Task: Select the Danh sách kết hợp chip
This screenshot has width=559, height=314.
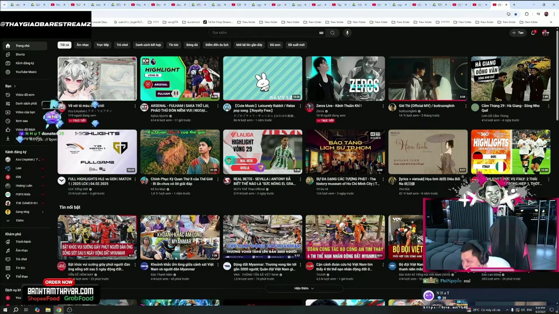Action: pos(148,45)
